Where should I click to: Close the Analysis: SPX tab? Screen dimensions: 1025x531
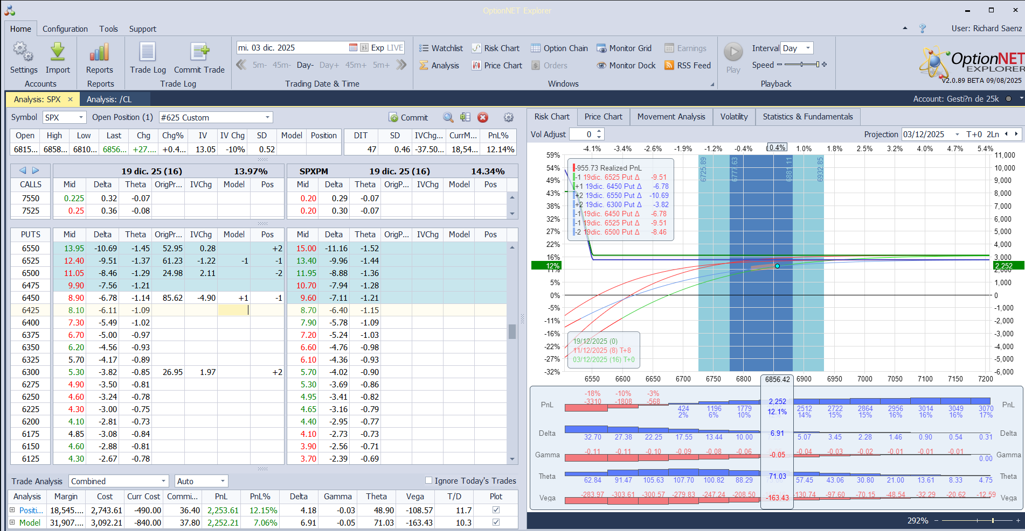point(70,100)
